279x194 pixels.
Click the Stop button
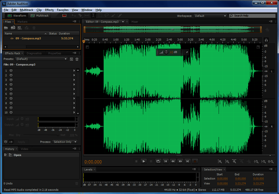136,161
